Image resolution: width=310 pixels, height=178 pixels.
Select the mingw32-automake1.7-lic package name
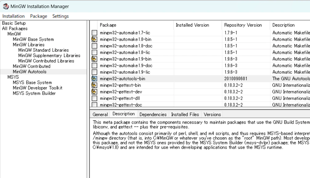tap(125, 33)
